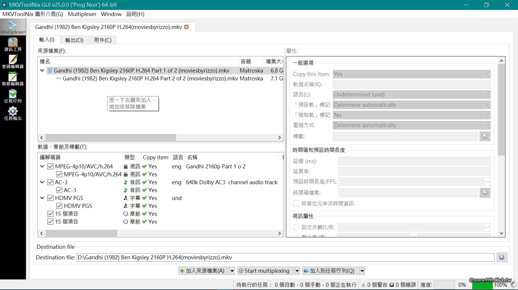Enable 修復位元串流時間資訊 checkbox
This screenshot has width=518, height=290.
pyautogui.click(x=296, y=203)
